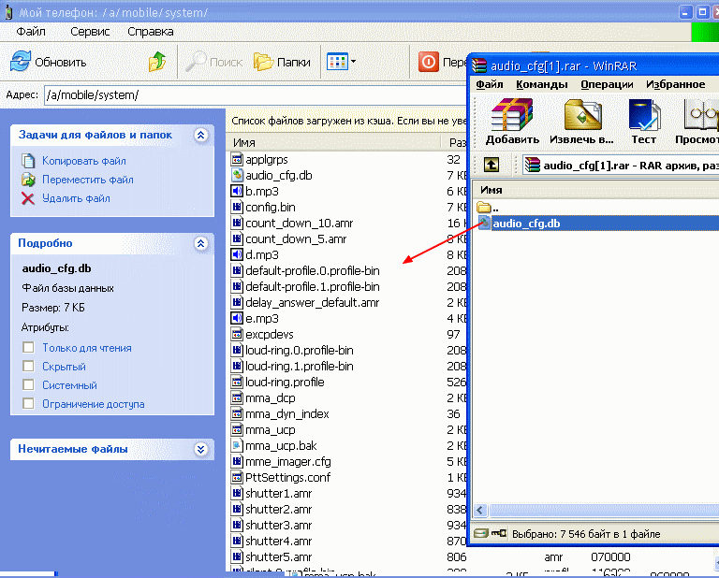
Task: Open WinRAR Команды menu
Action: tap(541, 84)
